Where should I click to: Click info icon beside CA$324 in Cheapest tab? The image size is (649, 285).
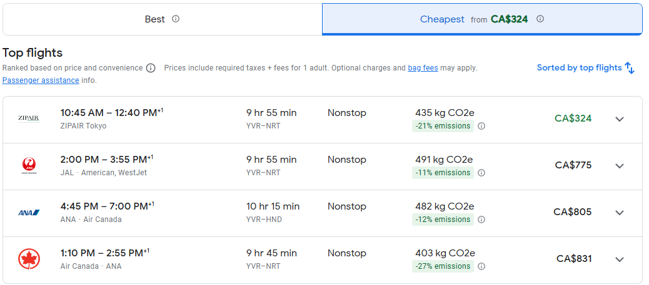tap(540, 19)
